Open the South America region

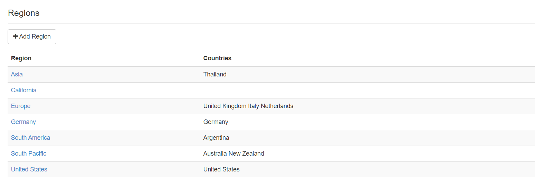(x=30, y=138)
